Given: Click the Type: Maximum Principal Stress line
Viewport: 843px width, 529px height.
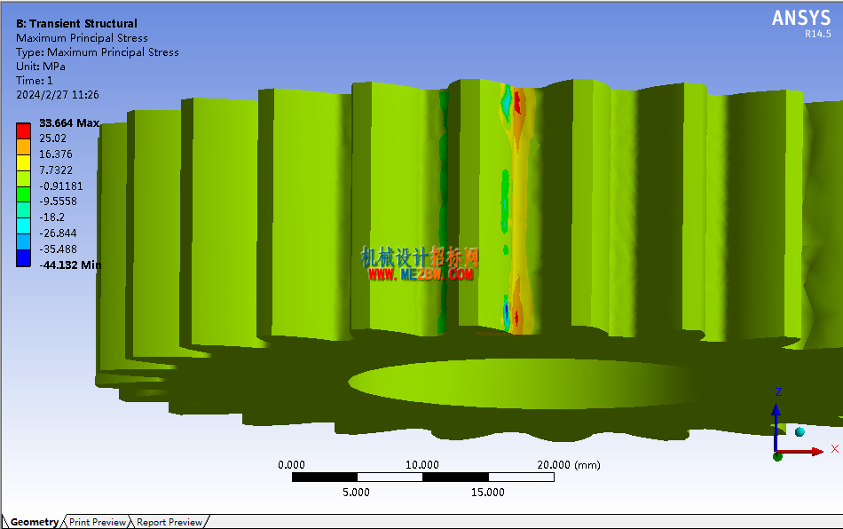Looking at the screenshot, I should [98, 52].
